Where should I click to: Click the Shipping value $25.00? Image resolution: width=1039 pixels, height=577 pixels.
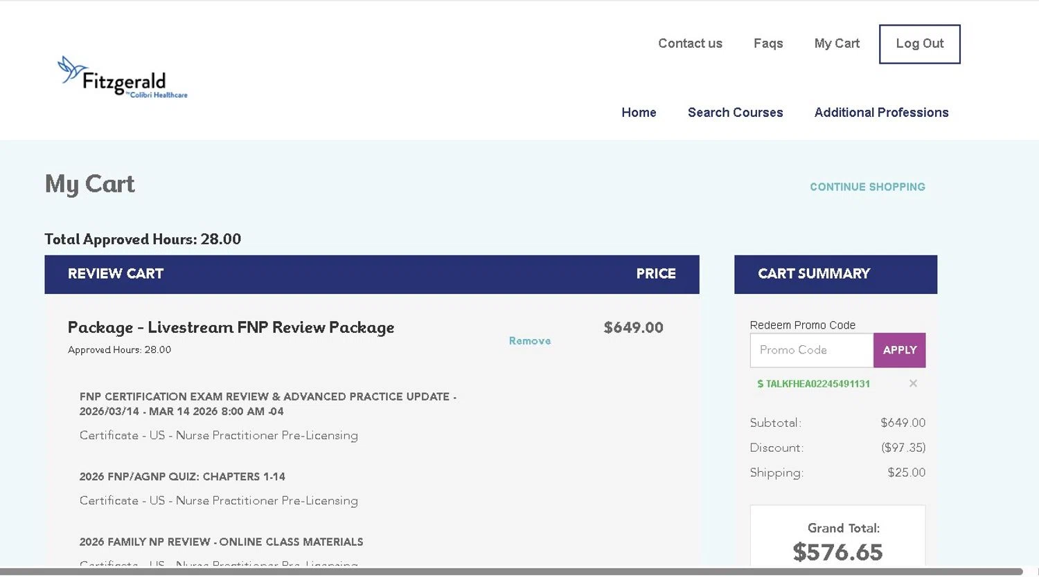[906, 473]
